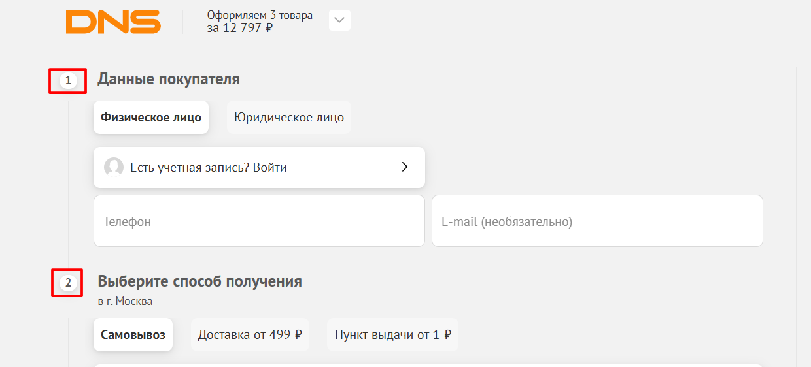Click the step 2 number circle
The width and height of the screenshot is (811, 367).
point(68,283)
